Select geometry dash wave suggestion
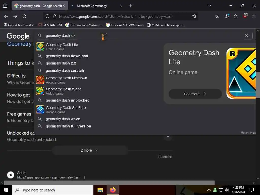The width and height of the screenshot is (260, 195). 63,119
